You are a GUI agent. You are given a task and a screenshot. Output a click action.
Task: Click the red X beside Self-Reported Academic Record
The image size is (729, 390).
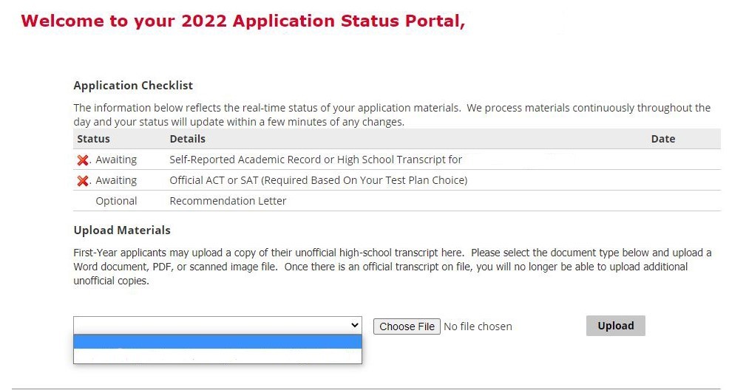click(x=83, y=160)
